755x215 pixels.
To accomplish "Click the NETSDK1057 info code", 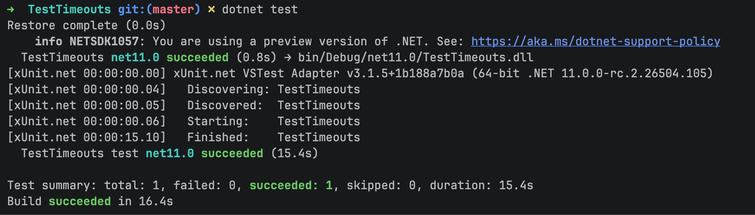I will pos(104,41).
